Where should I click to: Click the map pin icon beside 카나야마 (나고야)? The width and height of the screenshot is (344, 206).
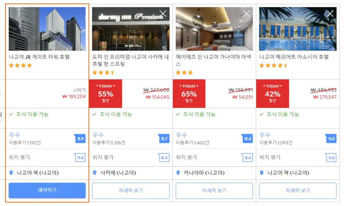click(x=178, y=173)
